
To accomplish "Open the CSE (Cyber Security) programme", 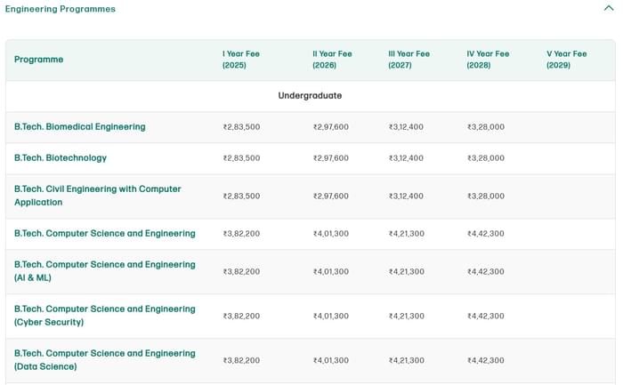I will pyautogui.click(x=105, y=316).
